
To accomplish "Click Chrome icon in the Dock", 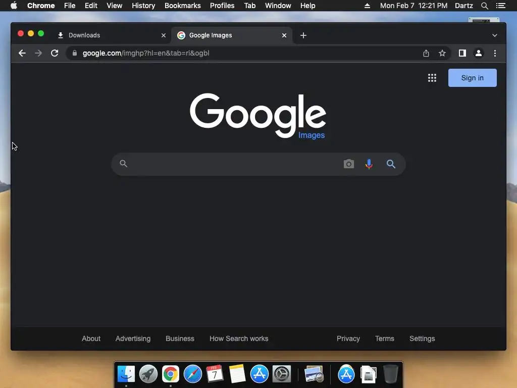I will tap(171, 374).
